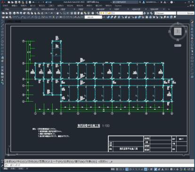
Task: Open the WCS dropdown below ViewCube
Action: point(178,45)
